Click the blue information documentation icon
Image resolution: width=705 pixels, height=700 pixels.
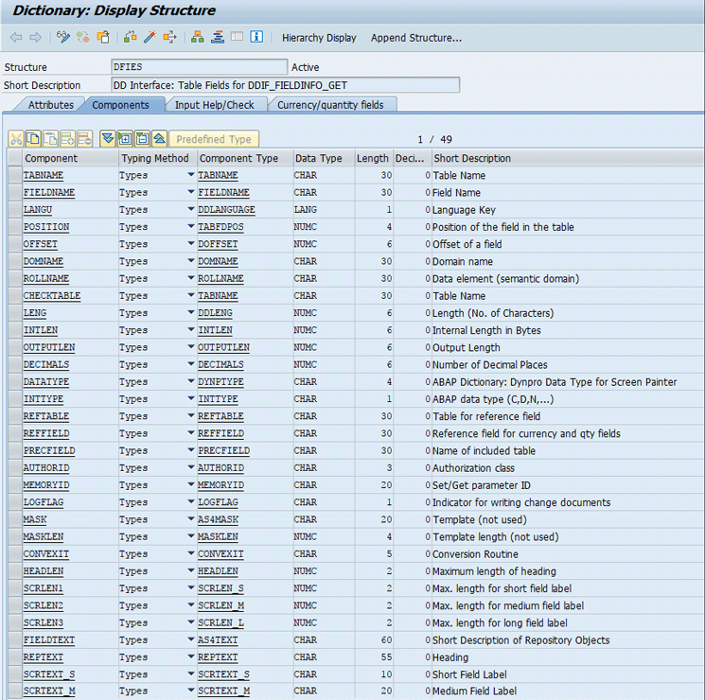click(256, 38)
